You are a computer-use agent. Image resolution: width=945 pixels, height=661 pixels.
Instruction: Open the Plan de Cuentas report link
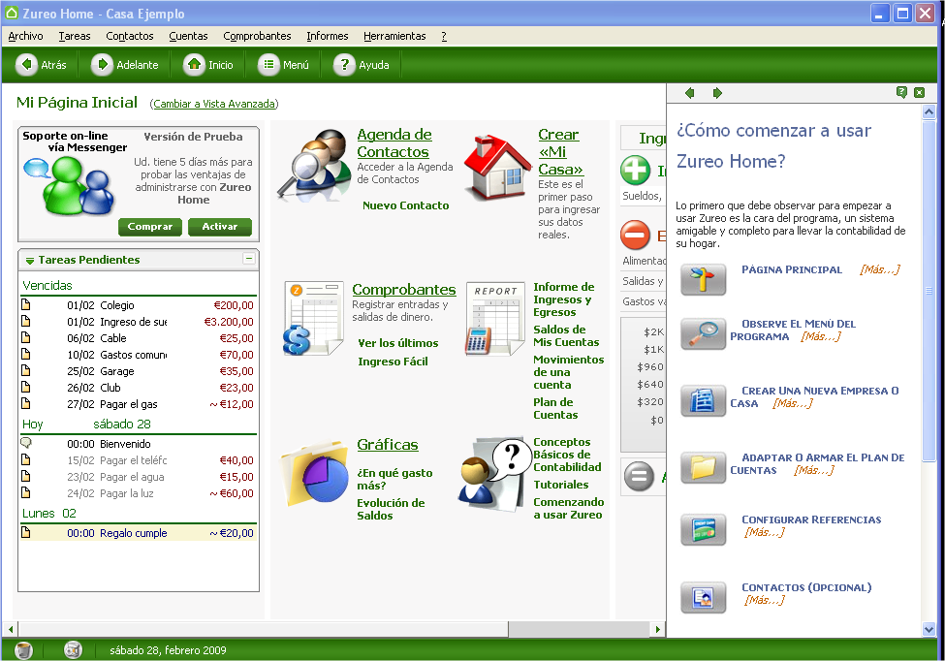pyautogui.click(x=555, y=409)
